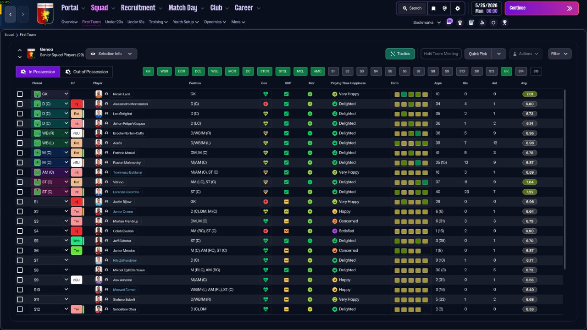Tick the checkbox for Sebastian Otoa's row
The height and width of the screenshot is (330, 587).
pos(20,309)
